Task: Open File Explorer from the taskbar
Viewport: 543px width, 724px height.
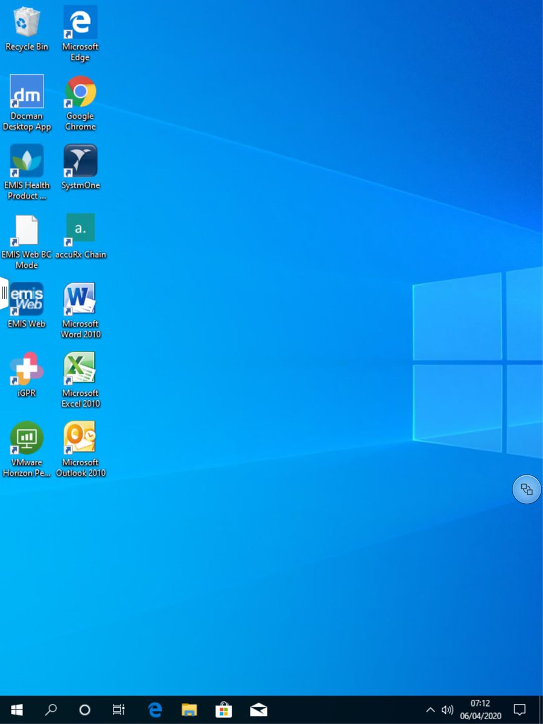Action: tap(189, 710)
